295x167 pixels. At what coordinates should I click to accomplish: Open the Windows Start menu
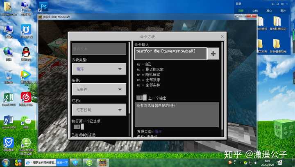tap(6, 162)
